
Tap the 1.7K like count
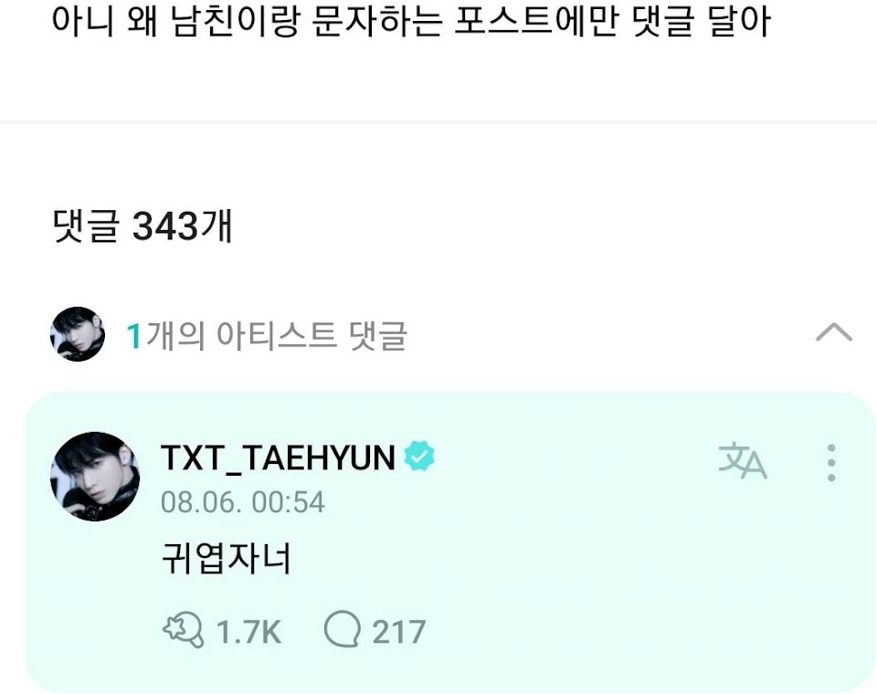click(x=248, y=632)
